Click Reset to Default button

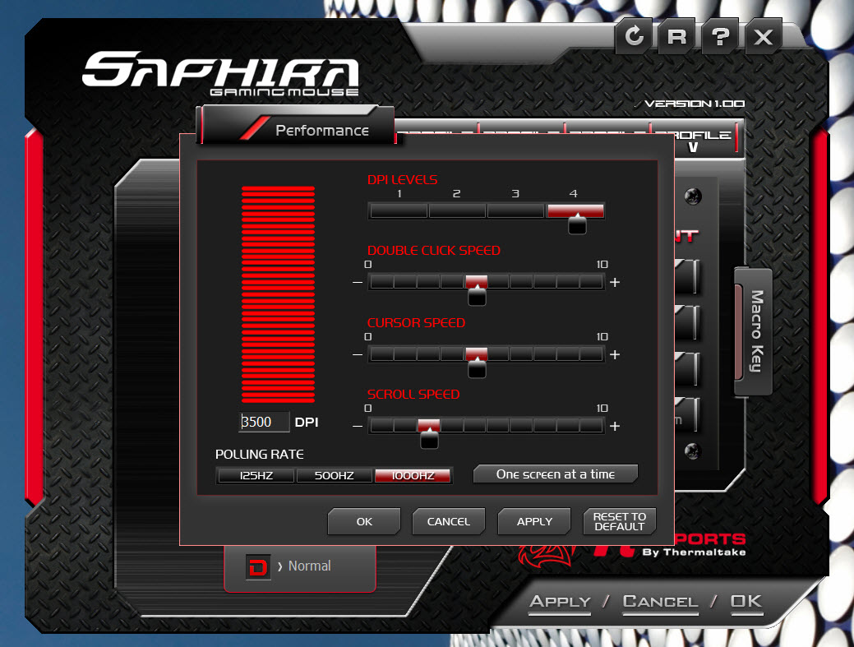[x=619, y=521]
